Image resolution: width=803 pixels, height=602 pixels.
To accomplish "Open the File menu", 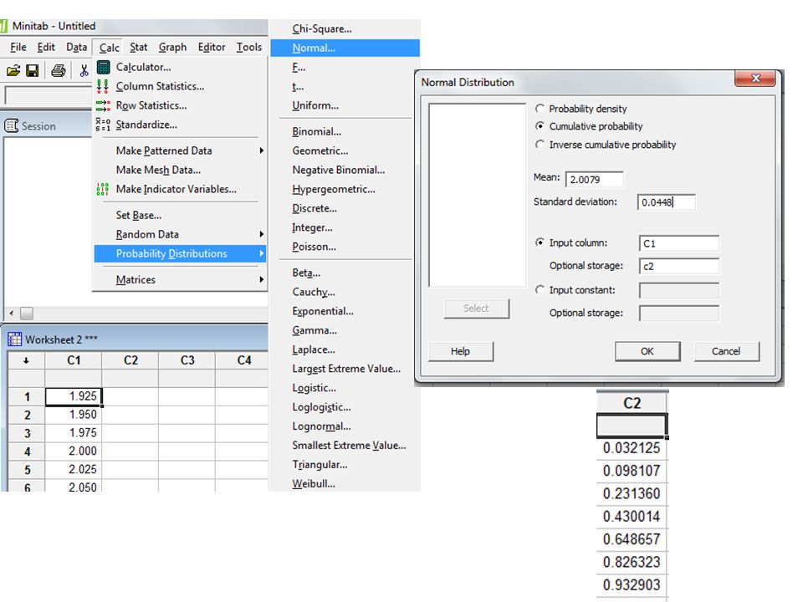I will [x=18, y=47].
